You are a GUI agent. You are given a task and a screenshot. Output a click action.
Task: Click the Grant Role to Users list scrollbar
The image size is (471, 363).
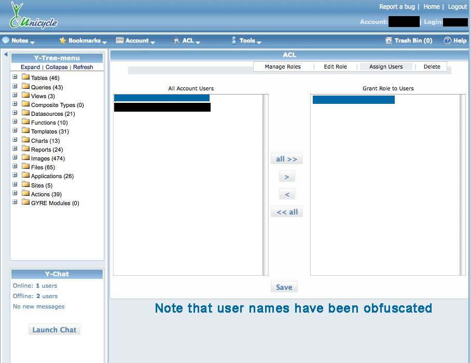coord(462,184)
